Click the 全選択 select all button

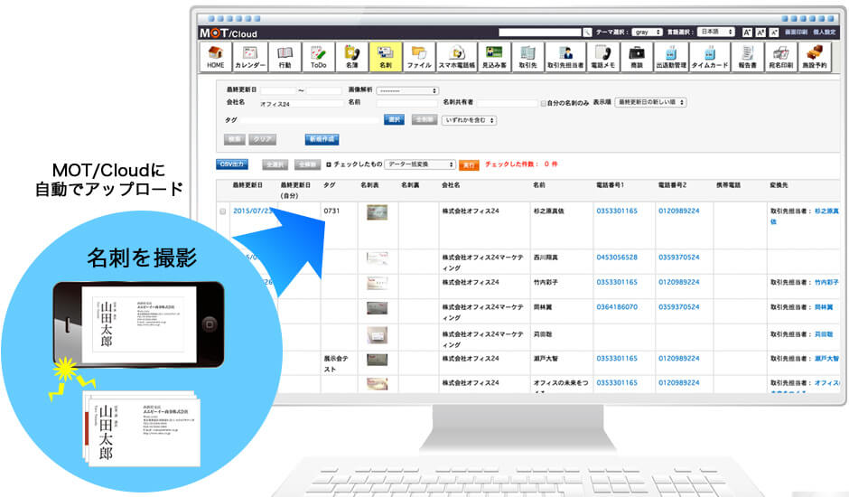[x=275, y=164]
